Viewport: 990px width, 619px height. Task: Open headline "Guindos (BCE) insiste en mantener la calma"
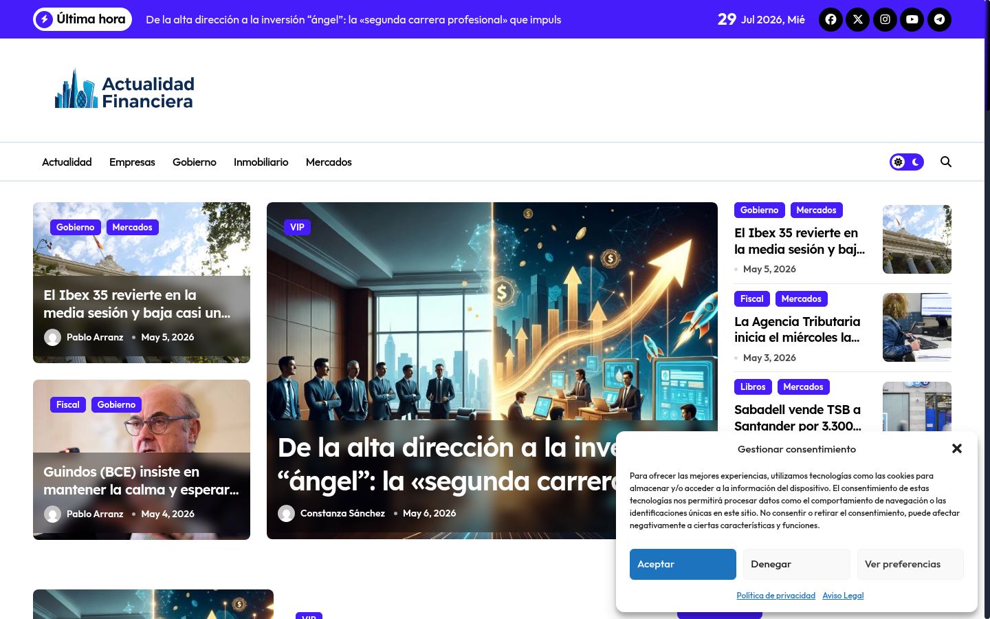[x=141, y=481]
